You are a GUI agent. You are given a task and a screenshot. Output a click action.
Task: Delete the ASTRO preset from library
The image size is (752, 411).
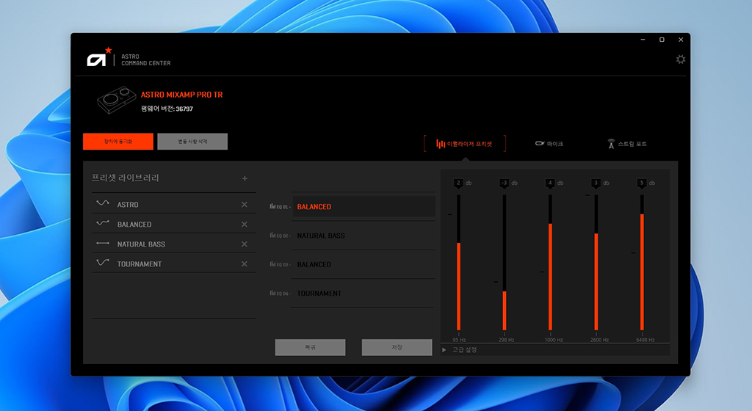[x=244, y=205]
